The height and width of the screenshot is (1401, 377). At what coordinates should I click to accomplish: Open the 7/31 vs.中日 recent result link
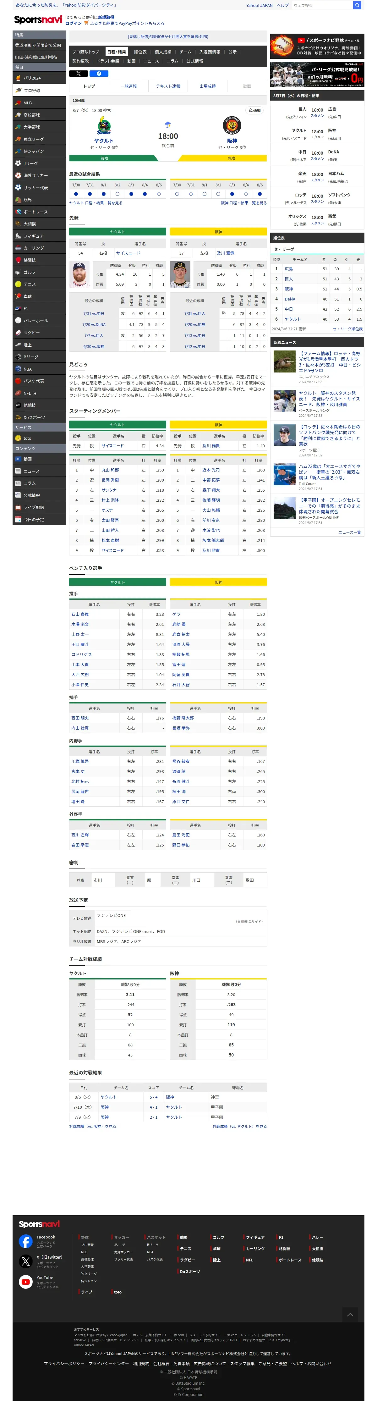[x=93, y=314]
